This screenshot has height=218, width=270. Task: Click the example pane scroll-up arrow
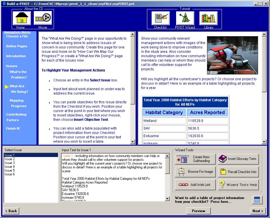click(264, 34)
